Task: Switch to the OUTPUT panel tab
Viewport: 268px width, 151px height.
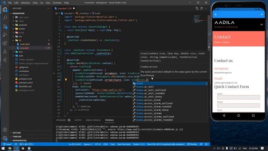Action: 78,120
